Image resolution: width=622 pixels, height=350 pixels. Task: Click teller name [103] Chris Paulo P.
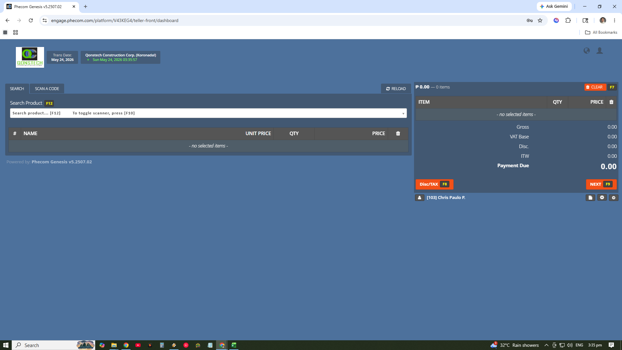(x=446, y=197)
